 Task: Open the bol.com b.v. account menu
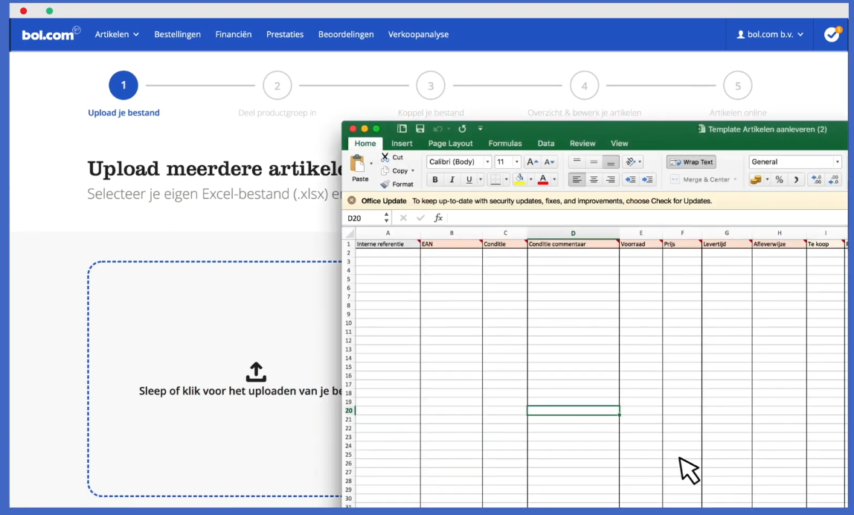coord(770,34)
